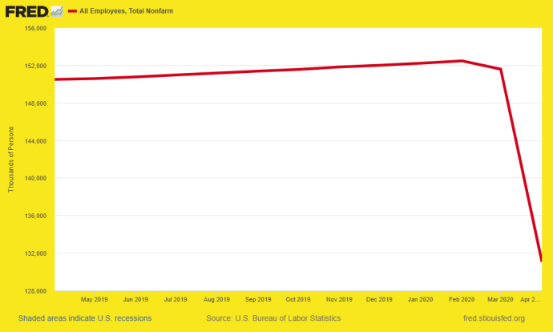Click the red legend color swatch
The image size is (553, 332).
click(72, 11)
